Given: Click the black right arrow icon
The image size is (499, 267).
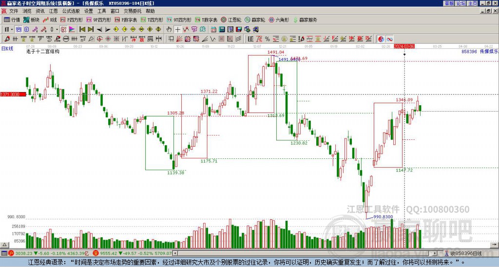Looking at the screenshot, I should pyautogui.click(x=108, y=29).
